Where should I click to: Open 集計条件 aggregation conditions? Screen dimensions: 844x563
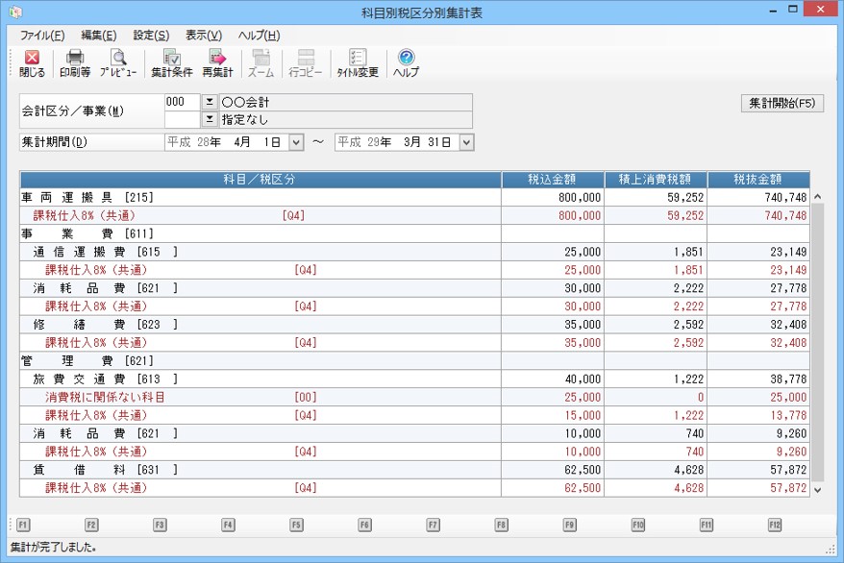pyautogui.click(x=171, y=63)
